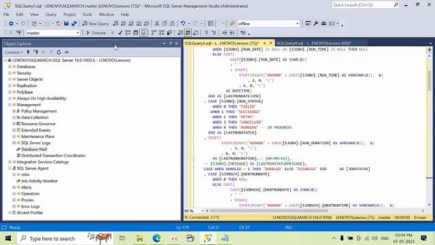Select Job Activity Monitor tree item
Screen dimensions: 435x245
39,181
